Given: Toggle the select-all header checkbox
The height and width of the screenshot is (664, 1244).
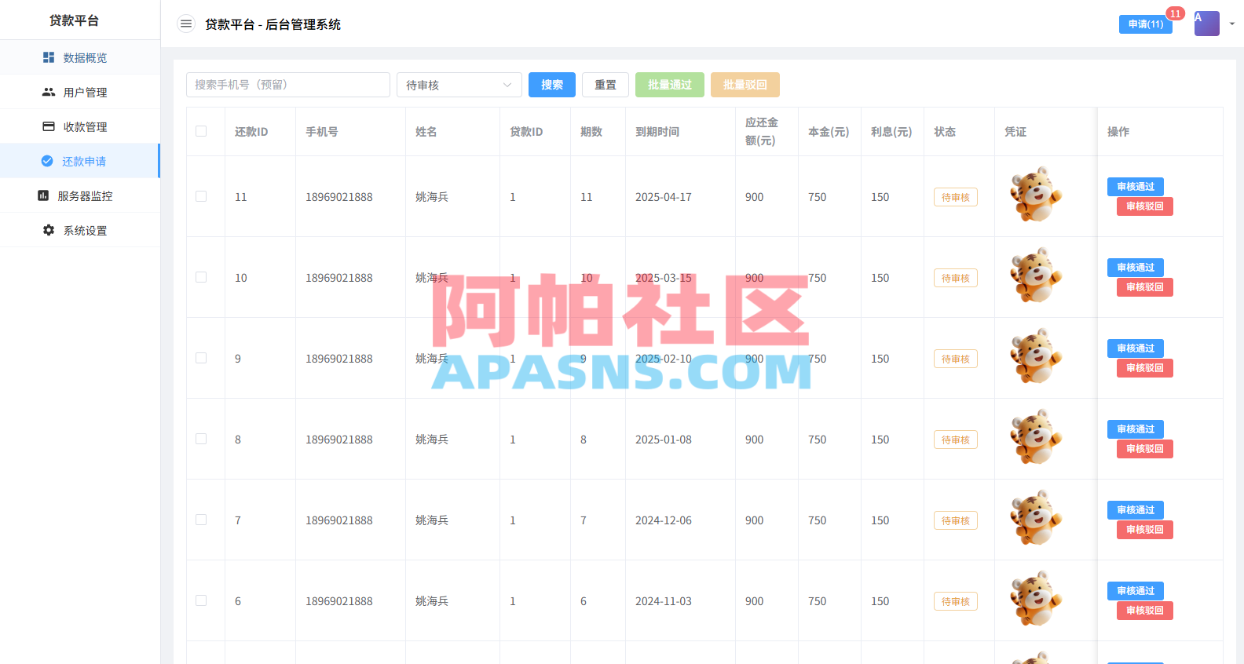Looking at the screenshot, I should [201, 131].
